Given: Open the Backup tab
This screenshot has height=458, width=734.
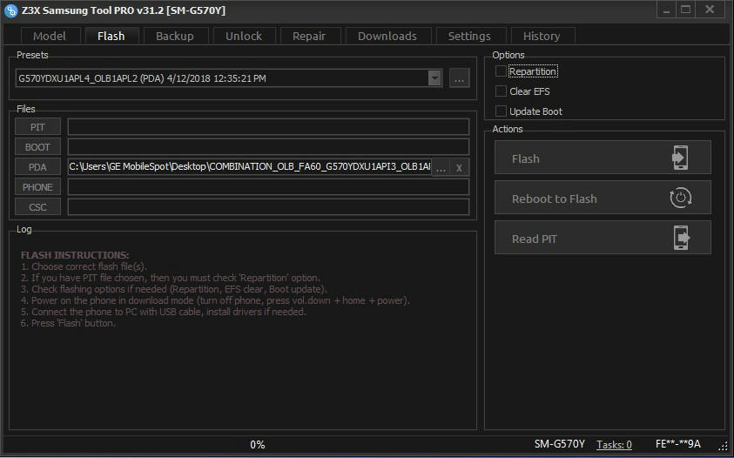Looking at the screenshot, I should click(175, 36).
